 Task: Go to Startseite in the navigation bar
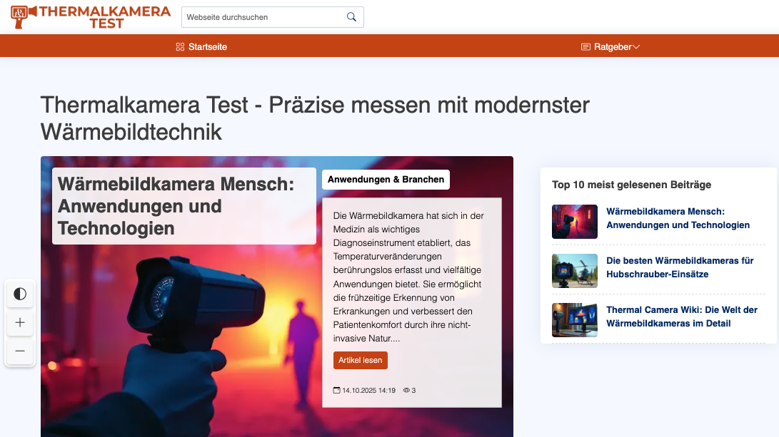(x=207, y=47)
